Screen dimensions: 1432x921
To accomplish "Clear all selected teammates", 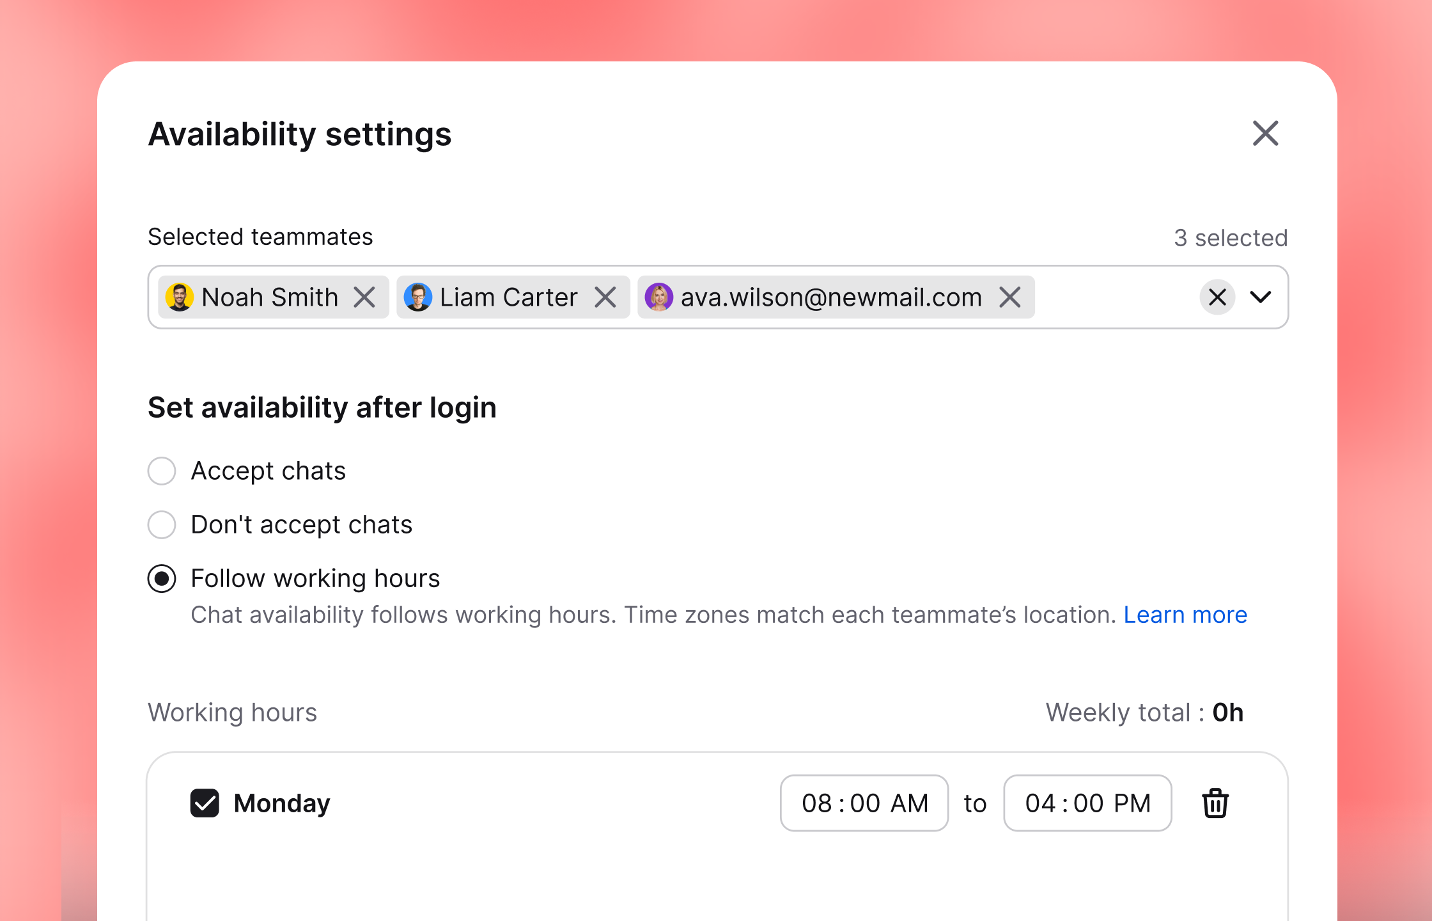I will click(x=1217, y=297).
